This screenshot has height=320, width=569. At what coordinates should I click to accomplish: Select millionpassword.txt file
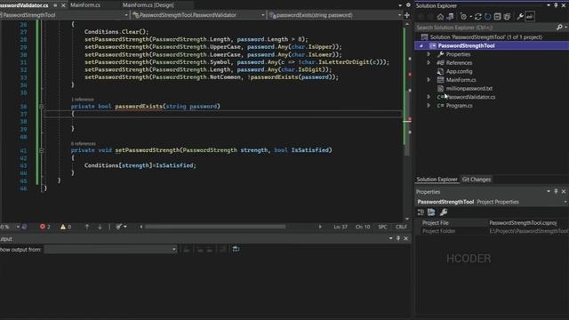coord(469,89)
